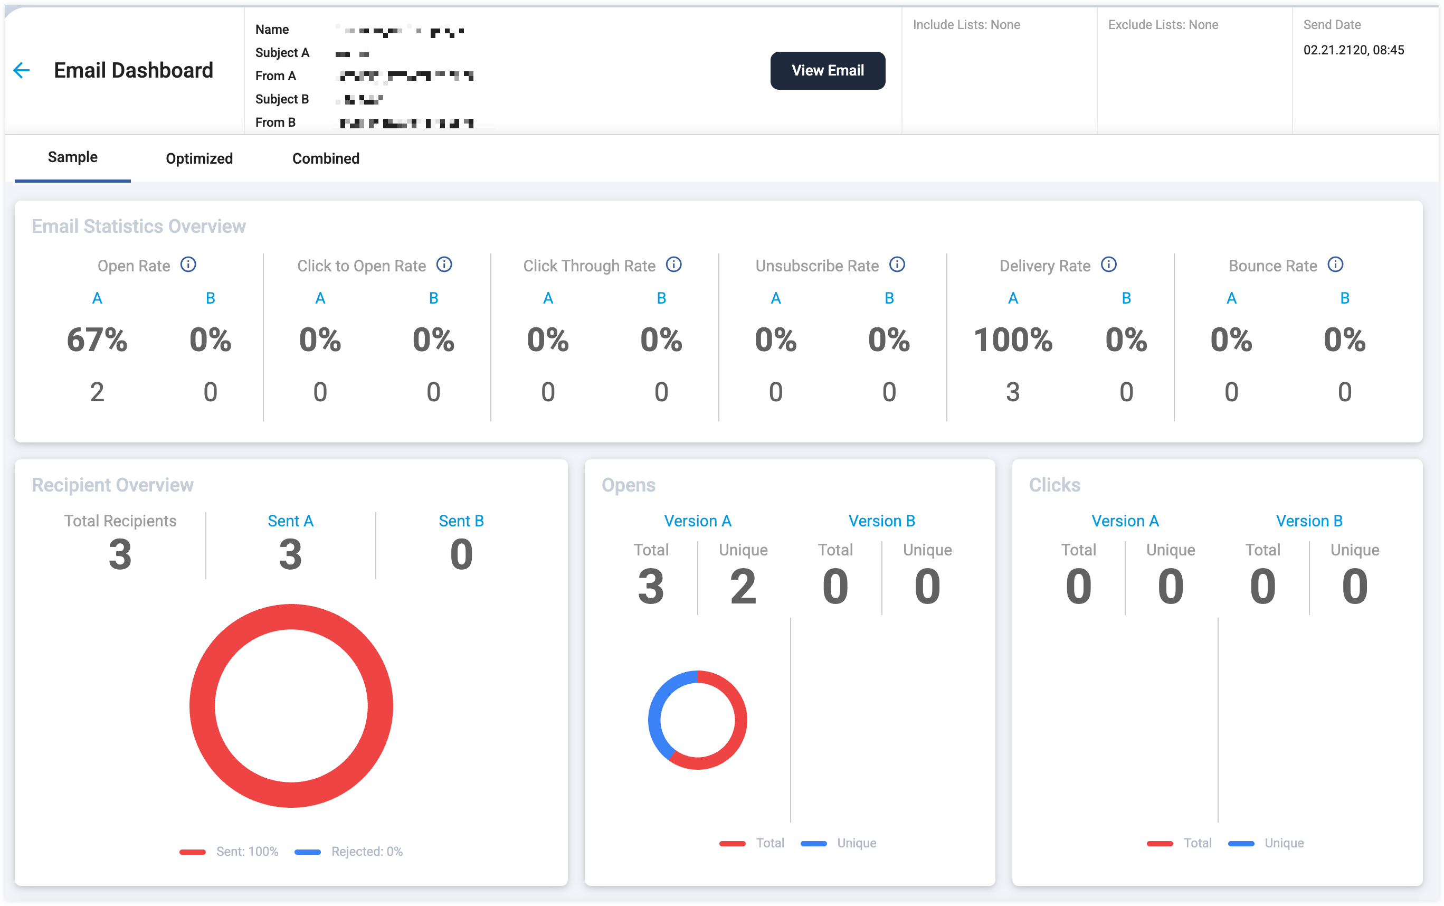The height and width of the screenshot is (906, 1444).
Task: Select the Sample tab
Action: [72, 157]
